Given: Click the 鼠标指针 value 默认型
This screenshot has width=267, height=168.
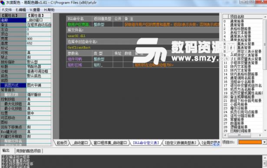Looking at the screenshot, I should (x=39, y=62).
